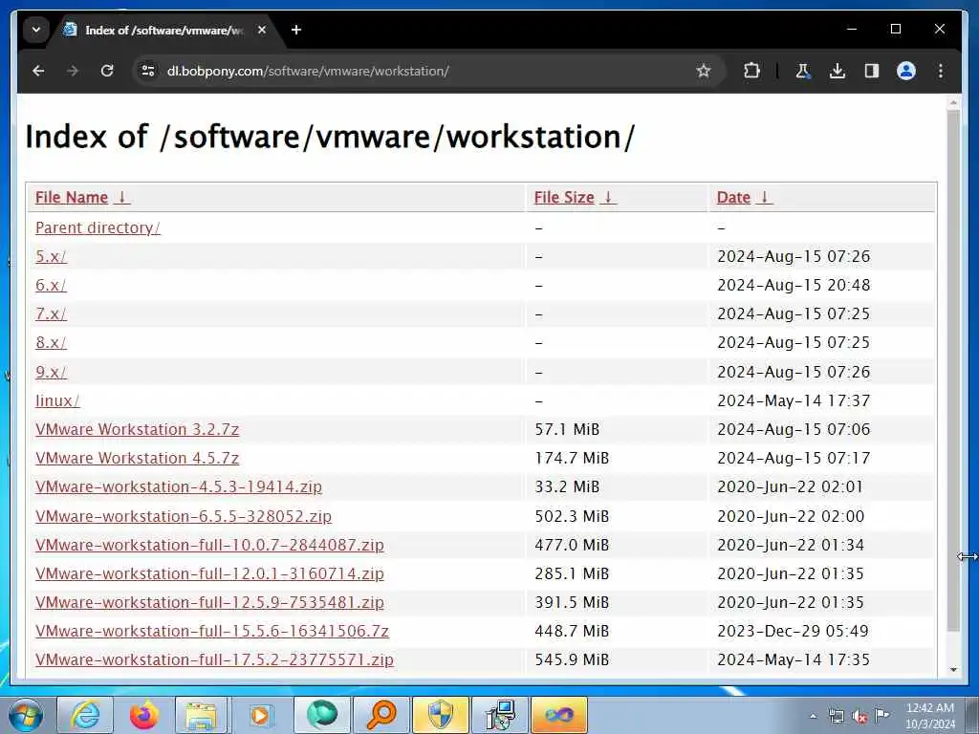Expand the tab search dropdown
The height and width of the screenshot is (734, 979).
[36, 30]
